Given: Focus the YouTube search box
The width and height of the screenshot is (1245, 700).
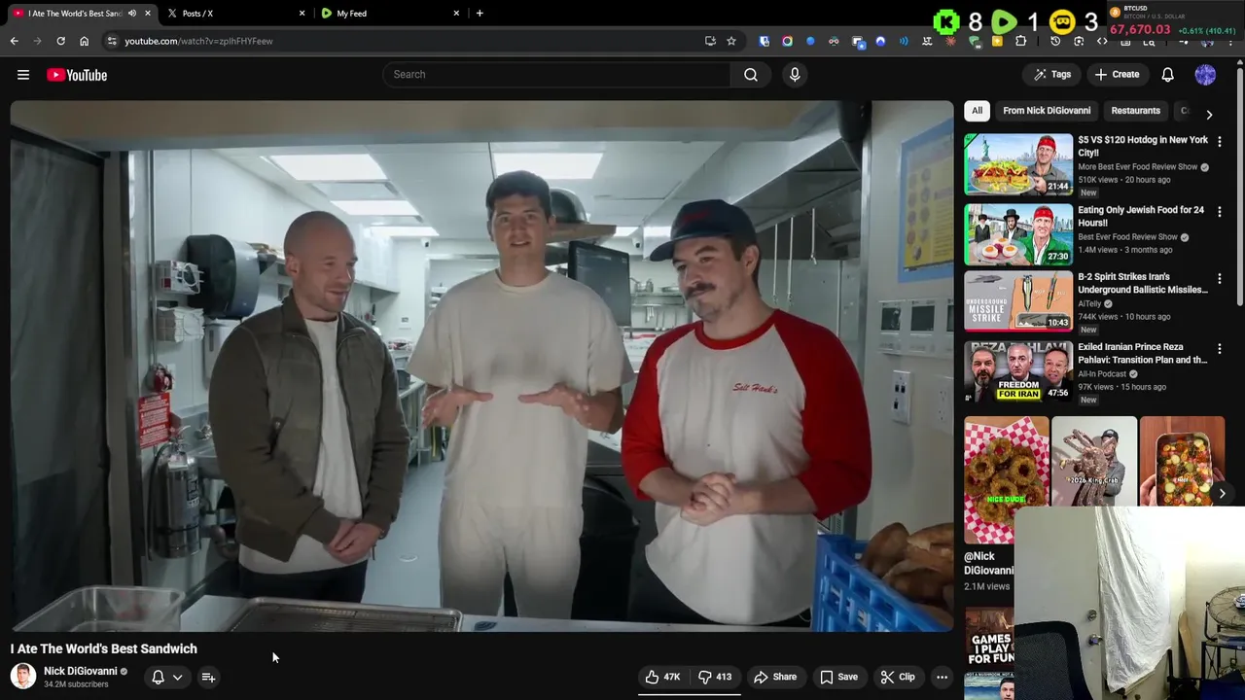Looking at the screenshot, I should (x=556, y=75).
